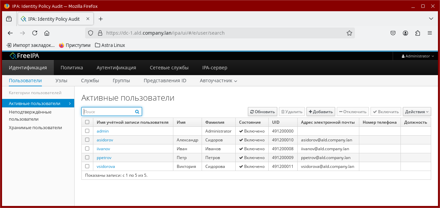Open the Импорт закладок bookmark item
The width and height of the screenshot is (440, 208).
(31, 45)
